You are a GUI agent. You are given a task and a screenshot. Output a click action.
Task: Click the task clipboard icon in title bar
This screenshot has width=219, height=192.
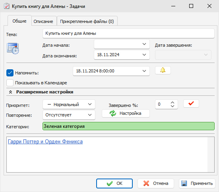click(x=6, y=6)
